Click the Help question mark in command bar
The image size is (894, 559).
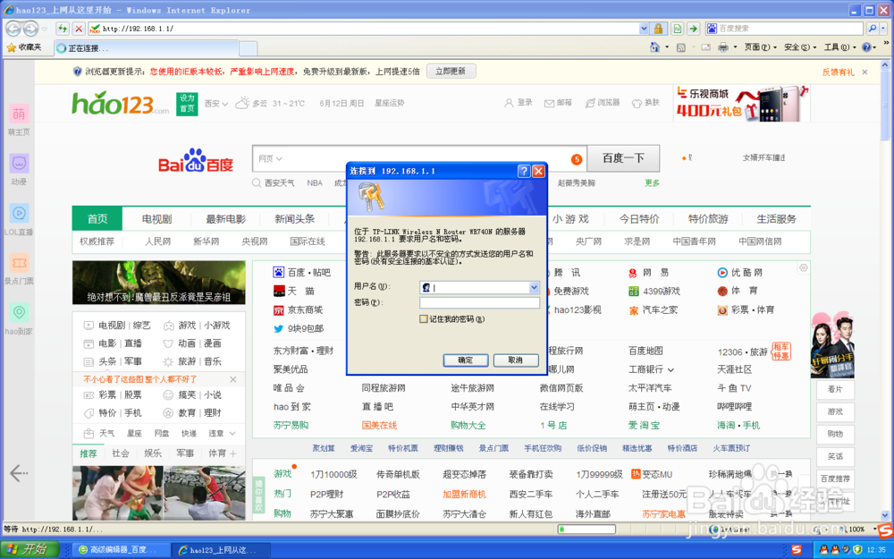pyautogui.click(x=866, y=47)
